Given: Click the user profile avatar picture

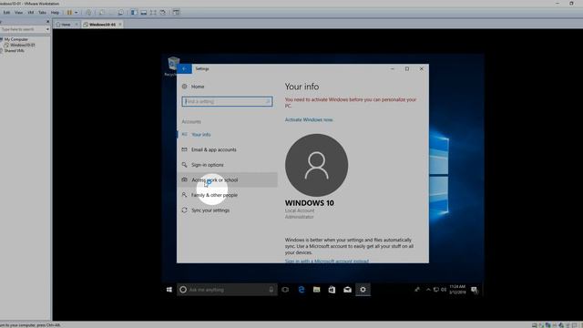Looking at the screenshot, I should click(x=316, y=165).
